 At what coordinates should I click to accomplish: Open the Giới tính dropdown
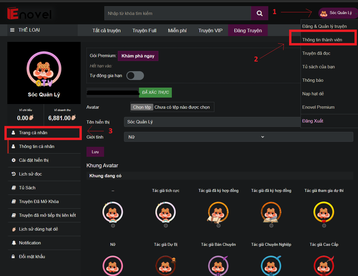tap(238, 137)
